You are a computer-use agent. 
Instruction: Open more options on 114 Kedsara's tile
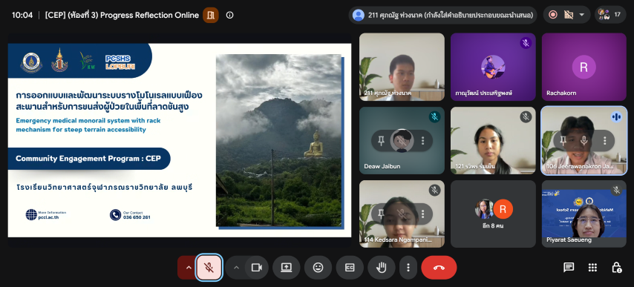[x=423, y=214]
